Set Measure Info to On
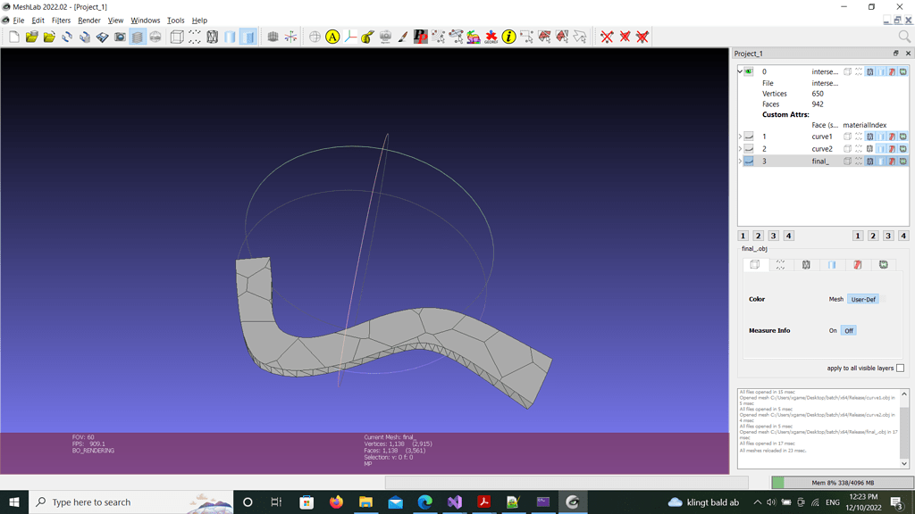 click(x=833, y=330)
